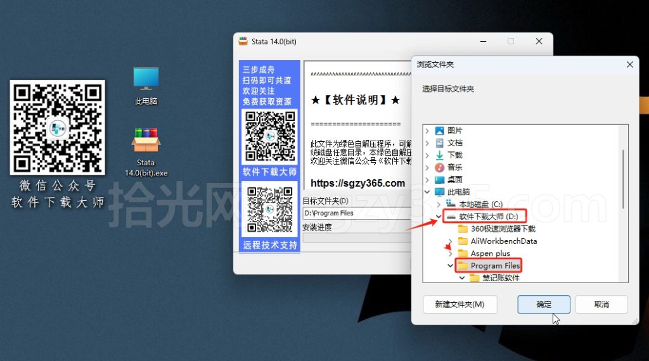Image resolution: width=649 pixels, height=361 pixels.
Task: Select the Stata 14.0(bit).exe desktop icon
Action: tap(146, 152)
